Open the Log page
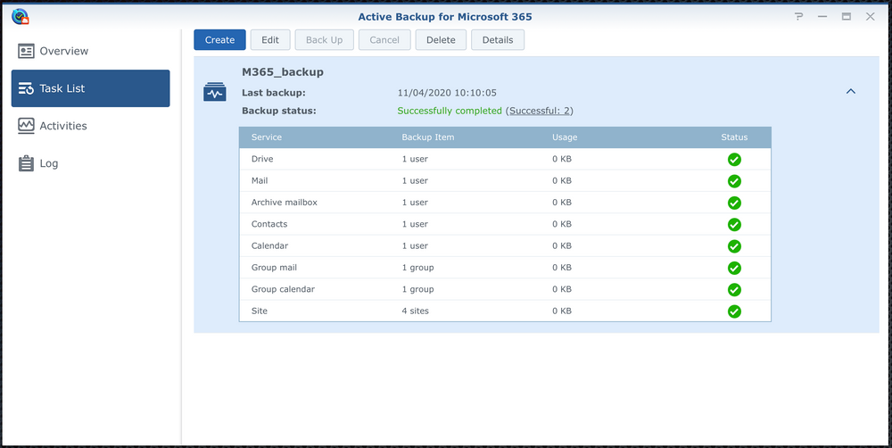This screenshot has height=448, width=892. click(x=90, y=163)
